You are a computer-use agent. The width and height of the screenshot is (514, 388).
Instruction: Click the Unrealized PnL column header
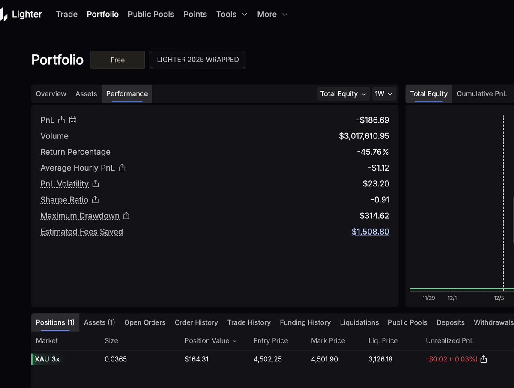tap(450, 341)
